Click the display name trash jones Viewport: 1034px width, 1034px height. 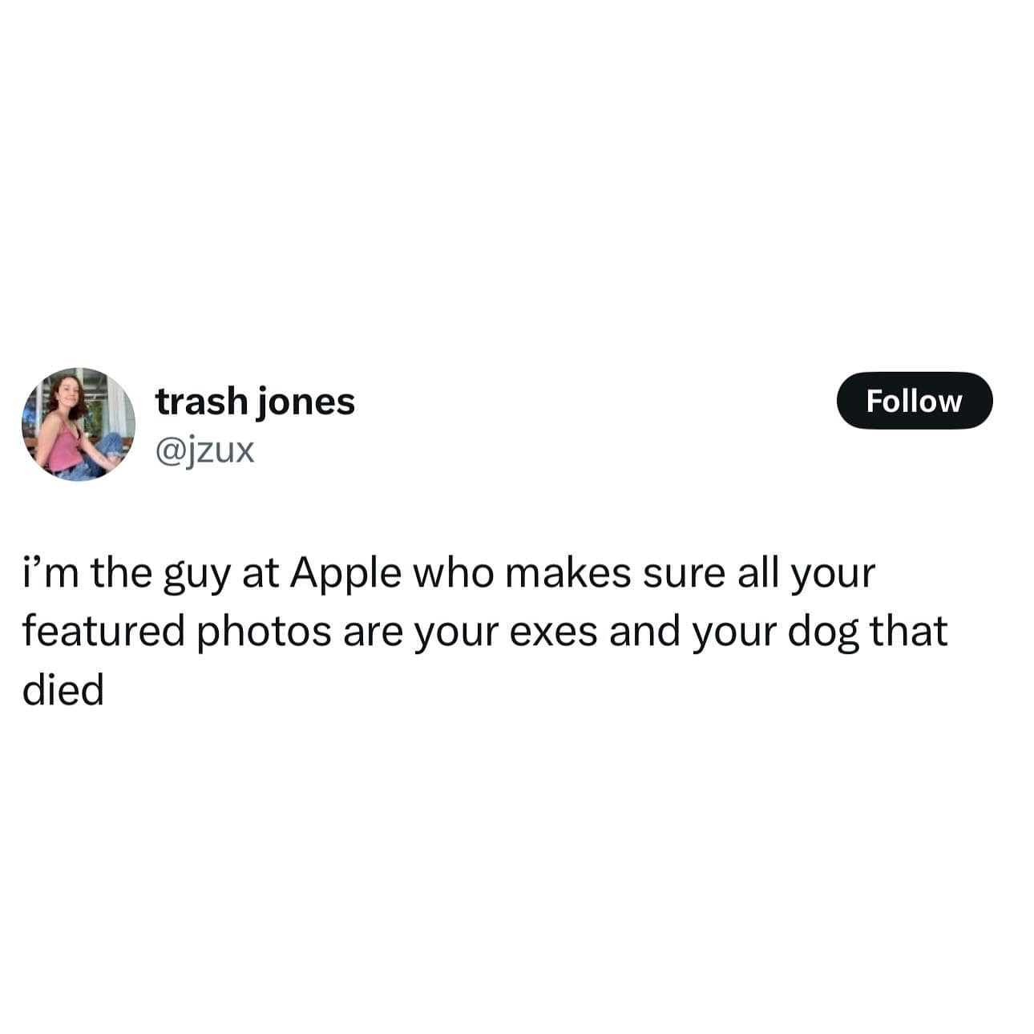click(255, 402)
